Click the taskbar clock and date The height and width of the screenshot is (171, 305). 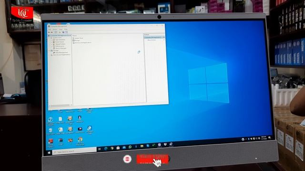click(264, 138)
